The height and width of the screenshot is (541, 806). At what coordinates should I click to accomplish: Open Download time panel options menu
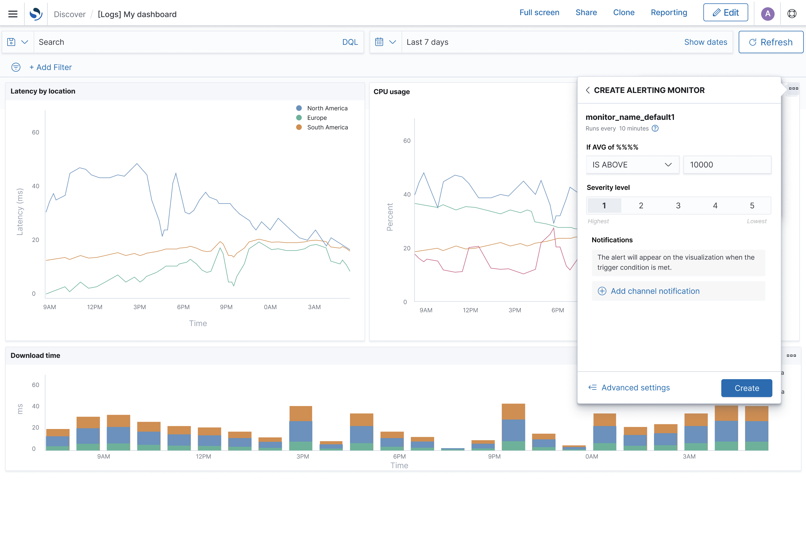coord(791,355)
